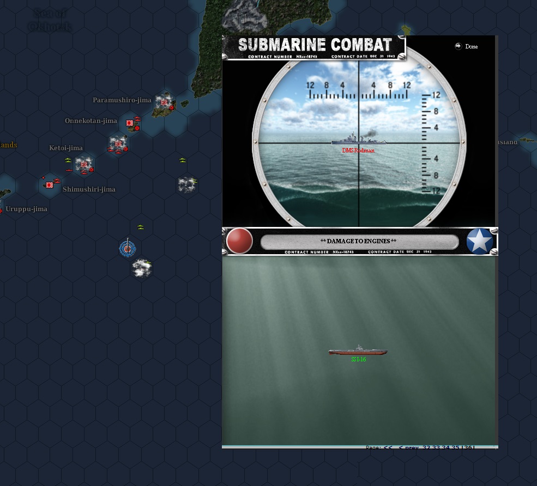Select yellow task force above blue crosshair
Image resolution: width=537 pixels, height=486 pixels.
pyautogui.click(x=141, y=227)
